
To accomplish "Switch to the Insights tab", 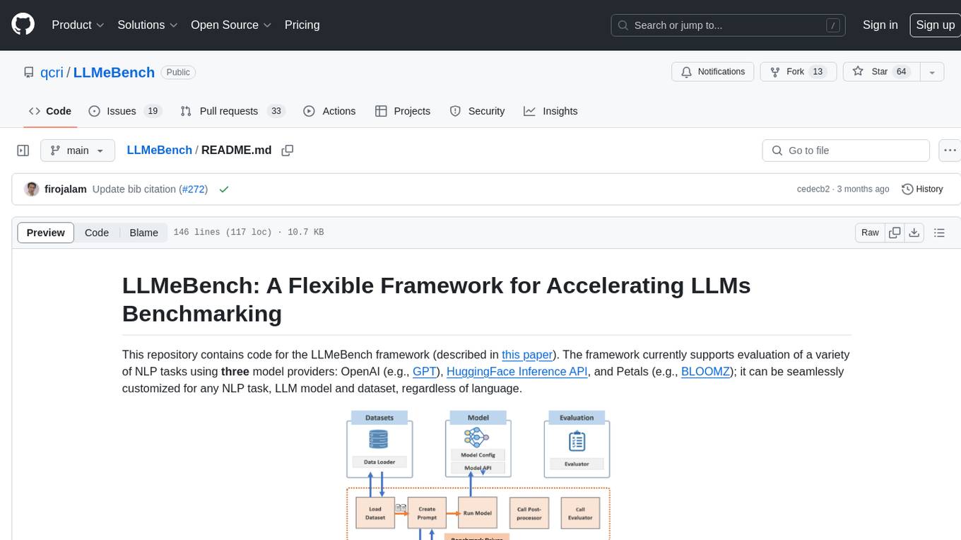I will [x=550, y=111].
